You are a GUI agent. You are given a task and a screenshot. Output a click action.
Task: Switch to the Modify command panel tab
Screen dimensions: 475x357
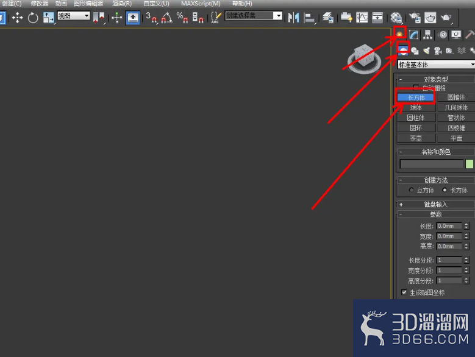point(413,35)
